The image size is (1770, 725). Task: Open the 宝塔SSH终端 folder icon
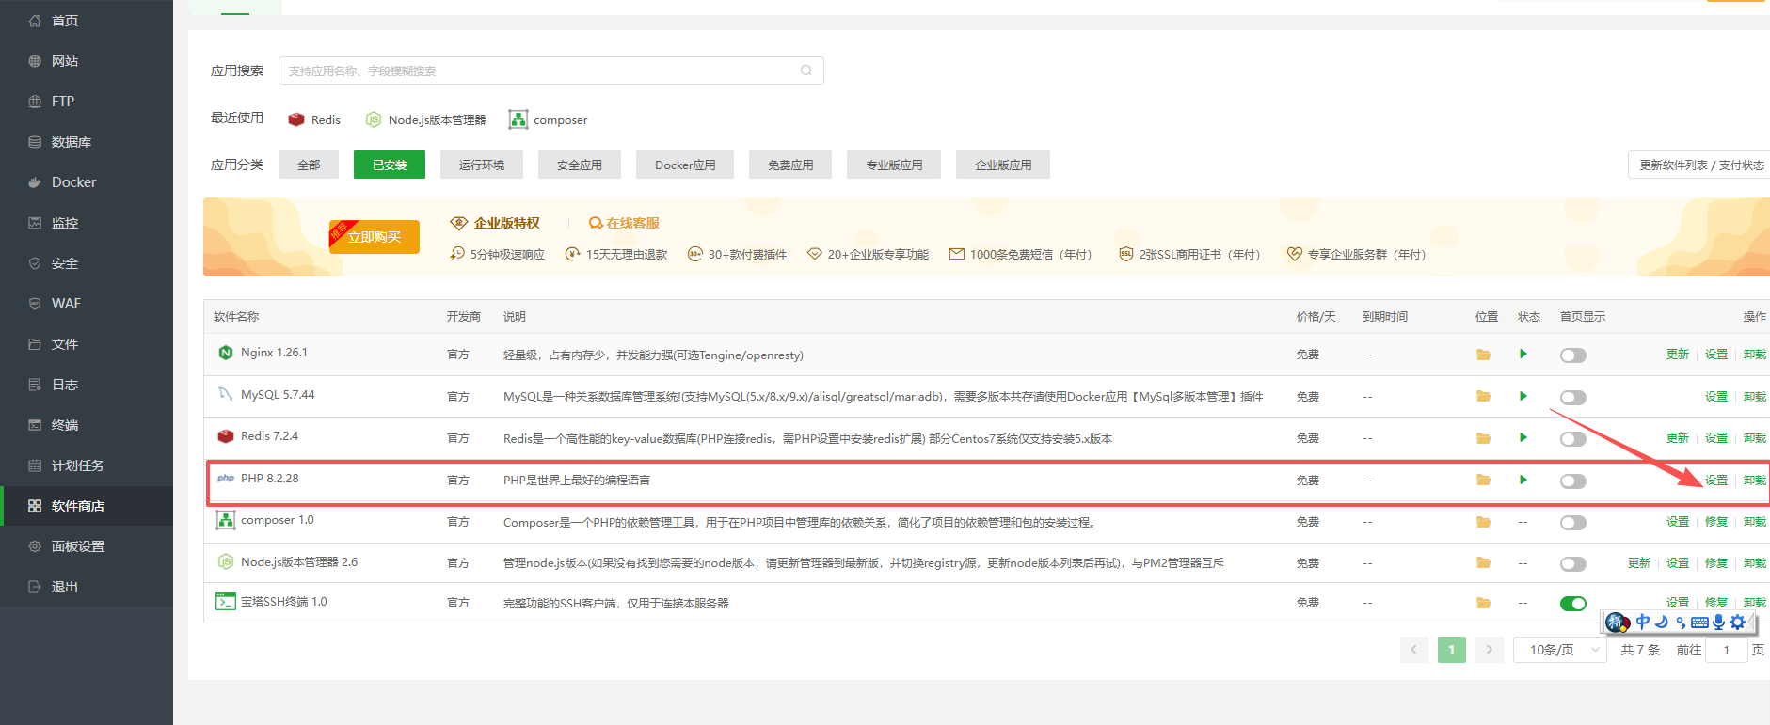point(1483,603)
